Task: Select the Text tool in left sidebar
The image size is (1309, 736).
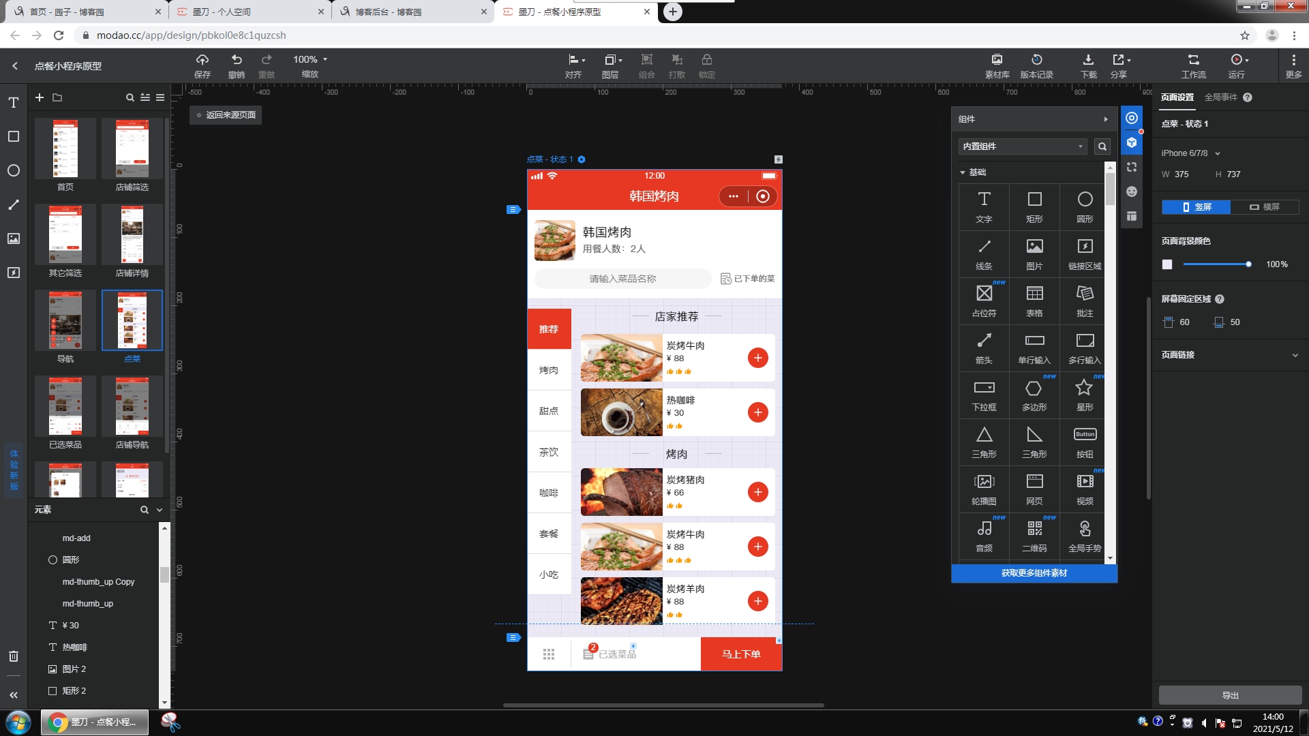Action: 14,103
